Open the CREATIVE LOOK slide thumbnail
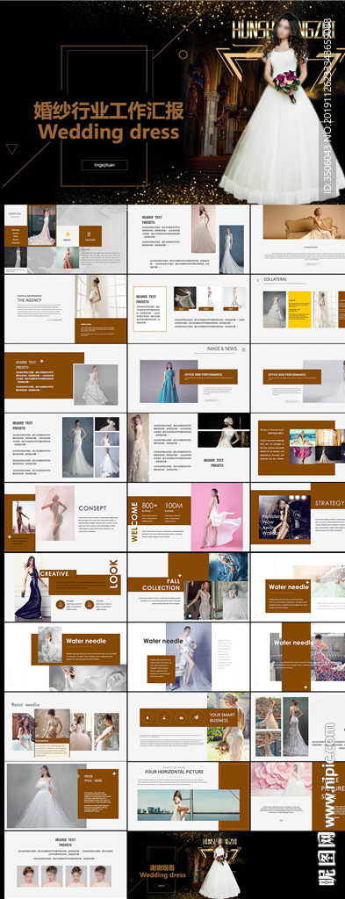Image resolution: width=345 pixels, height=899 pixels. click(x=65, y=587)
